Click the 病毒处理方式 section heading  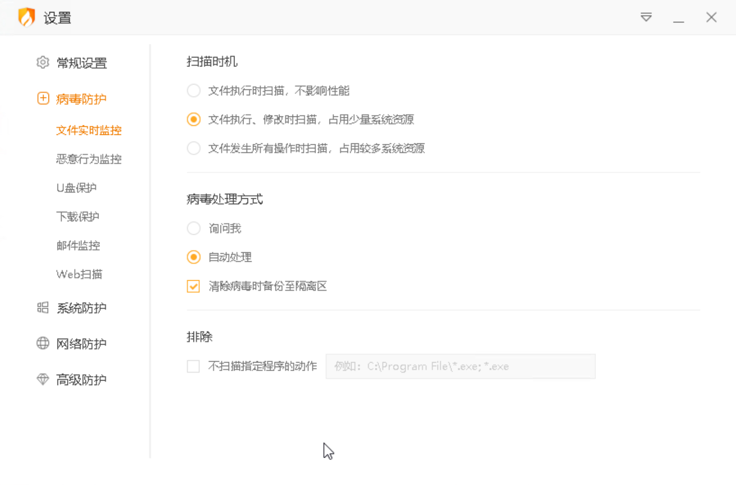pos(224,199)
